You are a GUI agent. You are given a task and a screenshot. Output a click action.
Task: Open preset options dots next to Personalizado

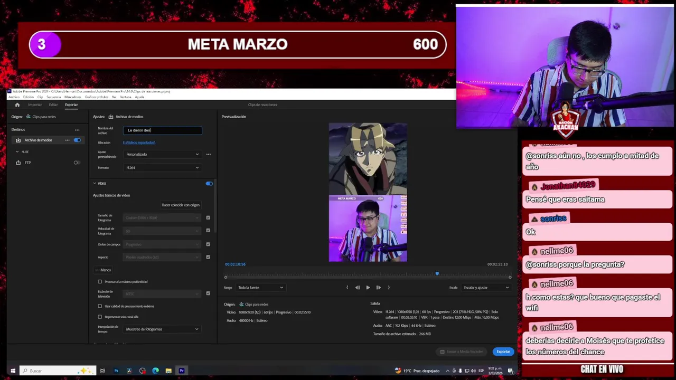tap(208, 154)
